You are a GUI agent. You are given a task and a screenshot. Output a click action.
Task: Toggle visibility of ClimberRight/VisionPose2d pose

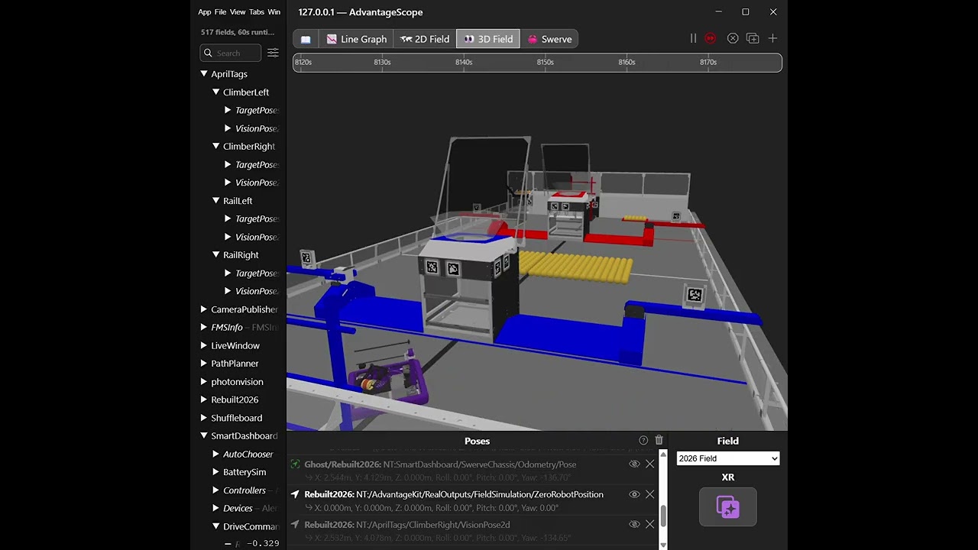tap(634, 524)
